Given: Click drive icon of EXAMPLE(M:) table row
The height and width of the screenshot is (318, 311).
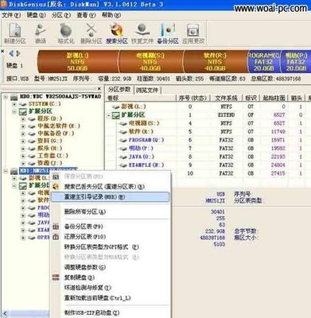Looking at the screenshot, I should pos(123,165).
